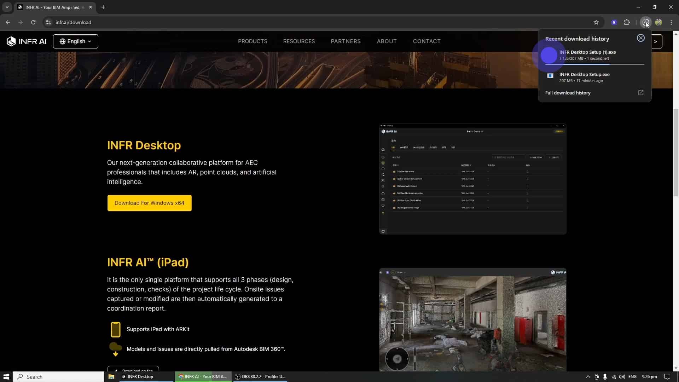679x382 pixels.
Task: Open the Windows Start menu
Action: tap(6, 377)
